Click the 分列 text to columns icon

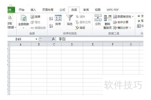click(x=98, y=17)
